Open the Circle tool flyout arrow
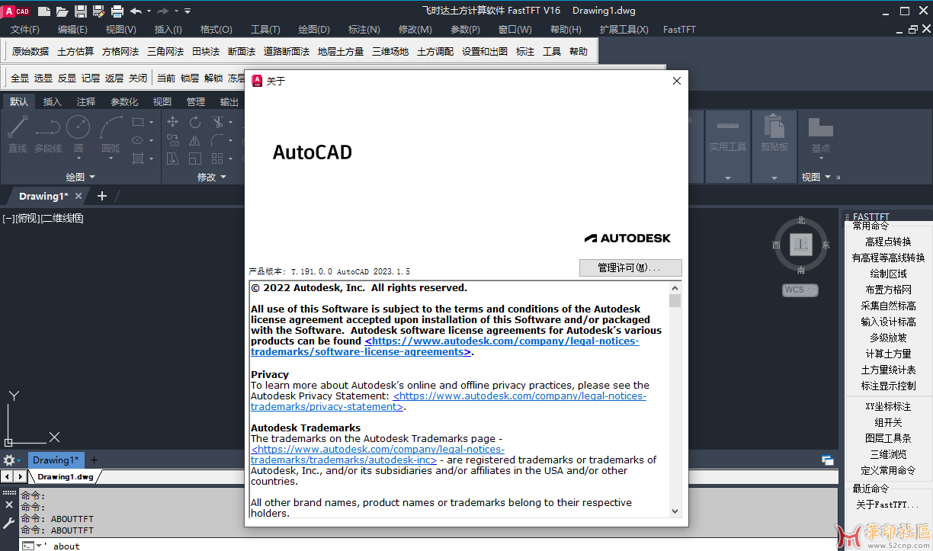This screenshot has width=933, height=551. [79, 159]
